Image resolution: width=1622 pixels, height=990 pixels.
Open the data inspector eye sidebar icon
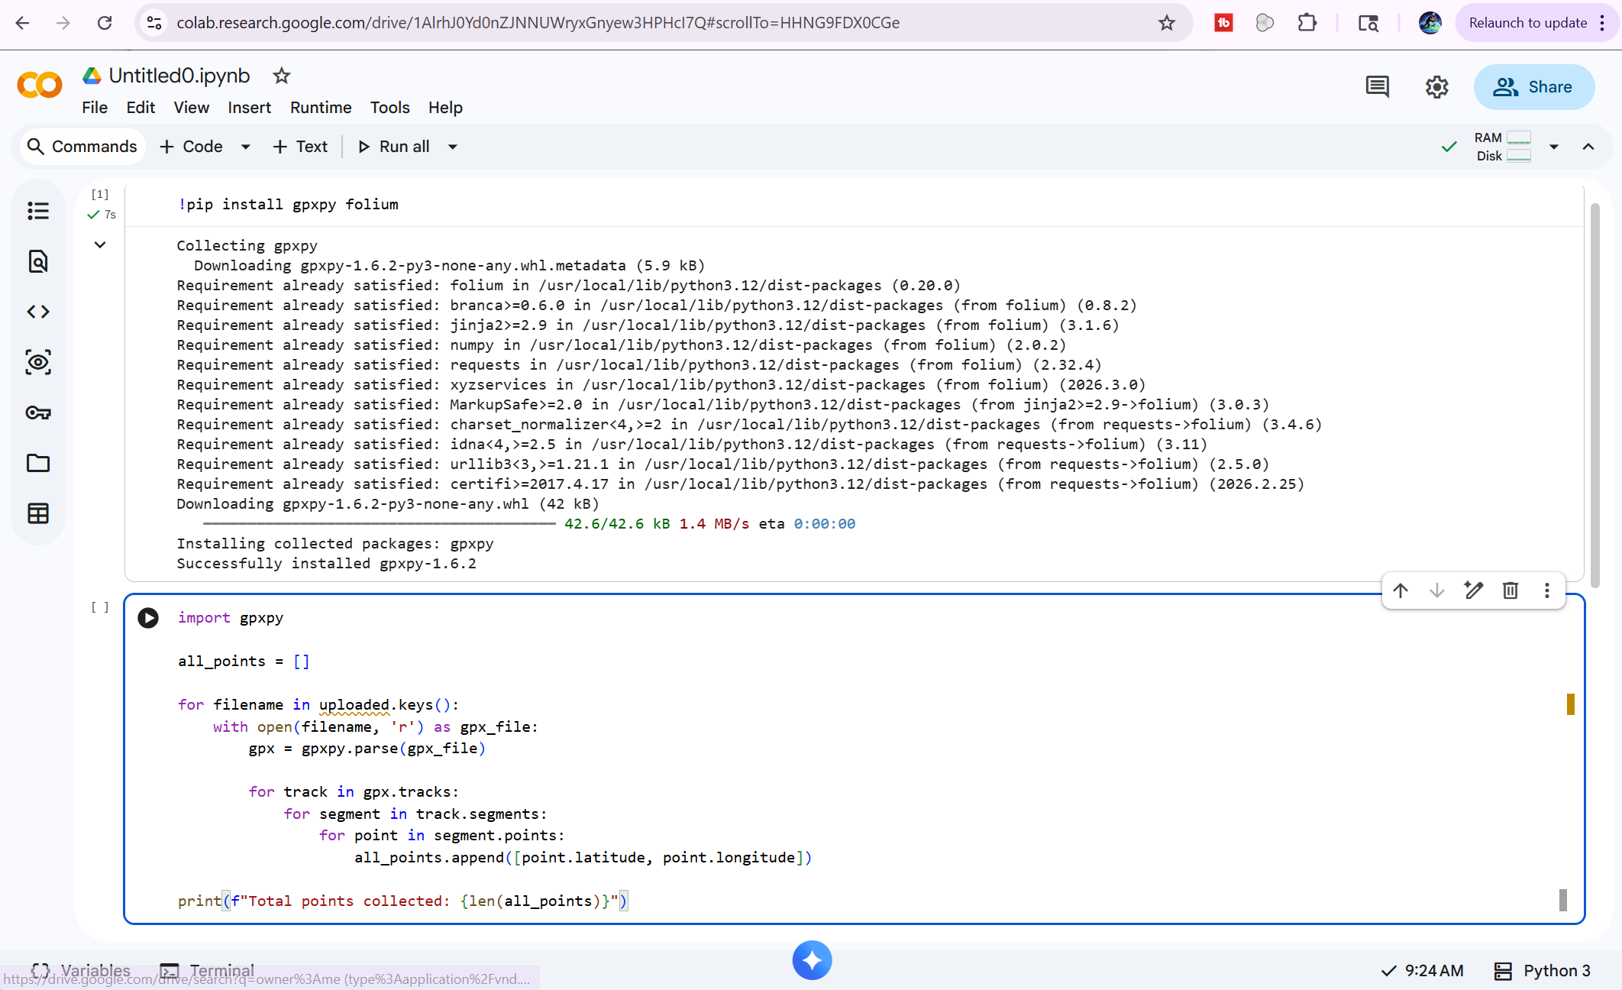38,362
